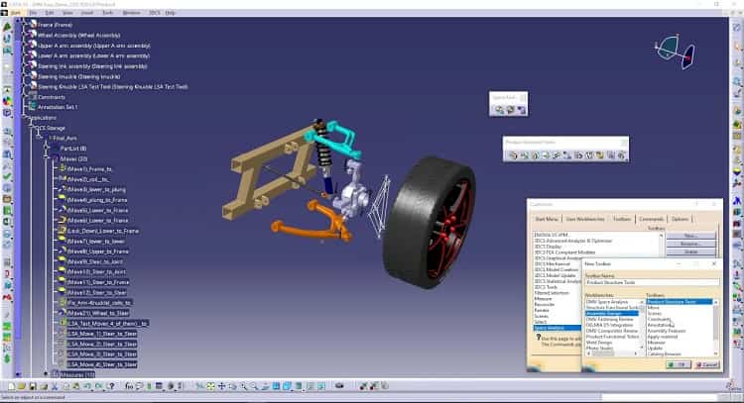Click the Zoom Out magnifier icon
The width and height of the screenshot is (744, 403).
click(254, 386)
